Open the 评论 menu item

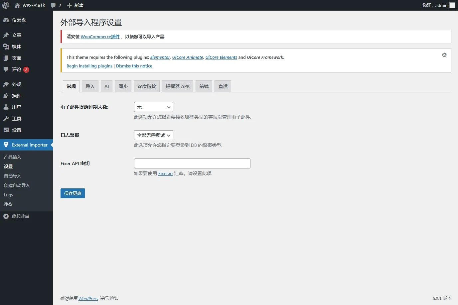point(27,69)
